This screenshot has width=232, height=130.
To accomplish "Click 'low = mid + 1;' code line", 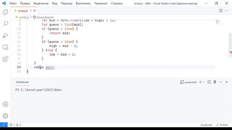I will pos(62,55).
